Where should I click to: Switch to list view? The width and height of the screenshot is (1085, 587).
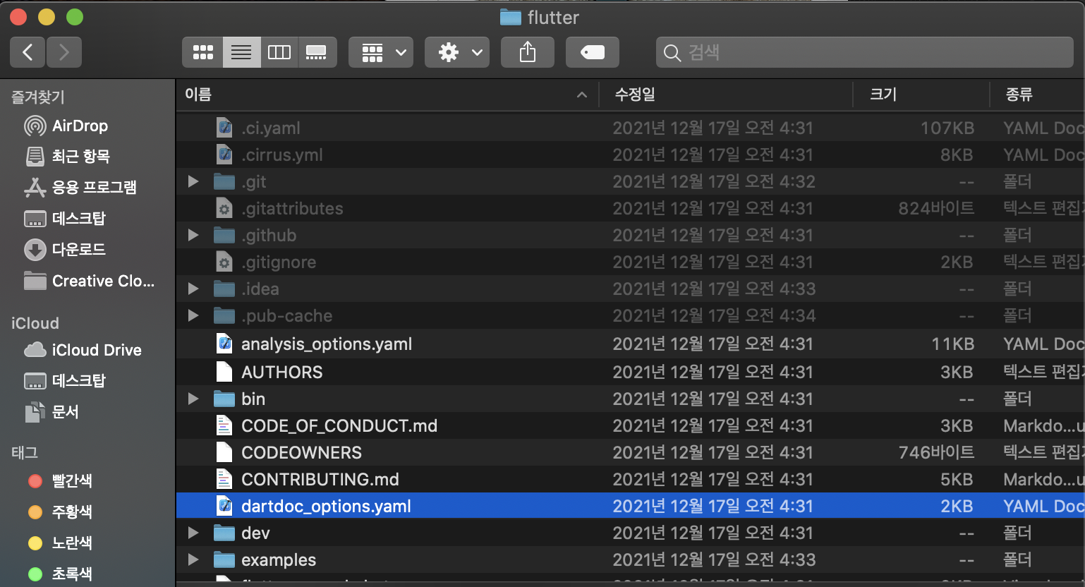(x=241, y=52)
